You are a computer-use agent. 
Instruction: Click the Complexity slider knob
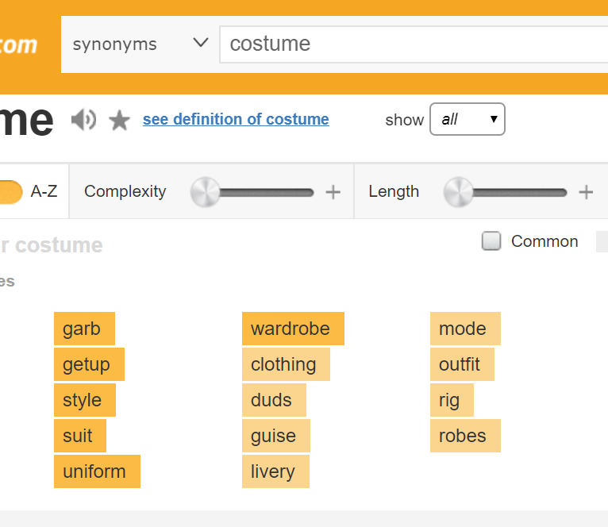205,192
